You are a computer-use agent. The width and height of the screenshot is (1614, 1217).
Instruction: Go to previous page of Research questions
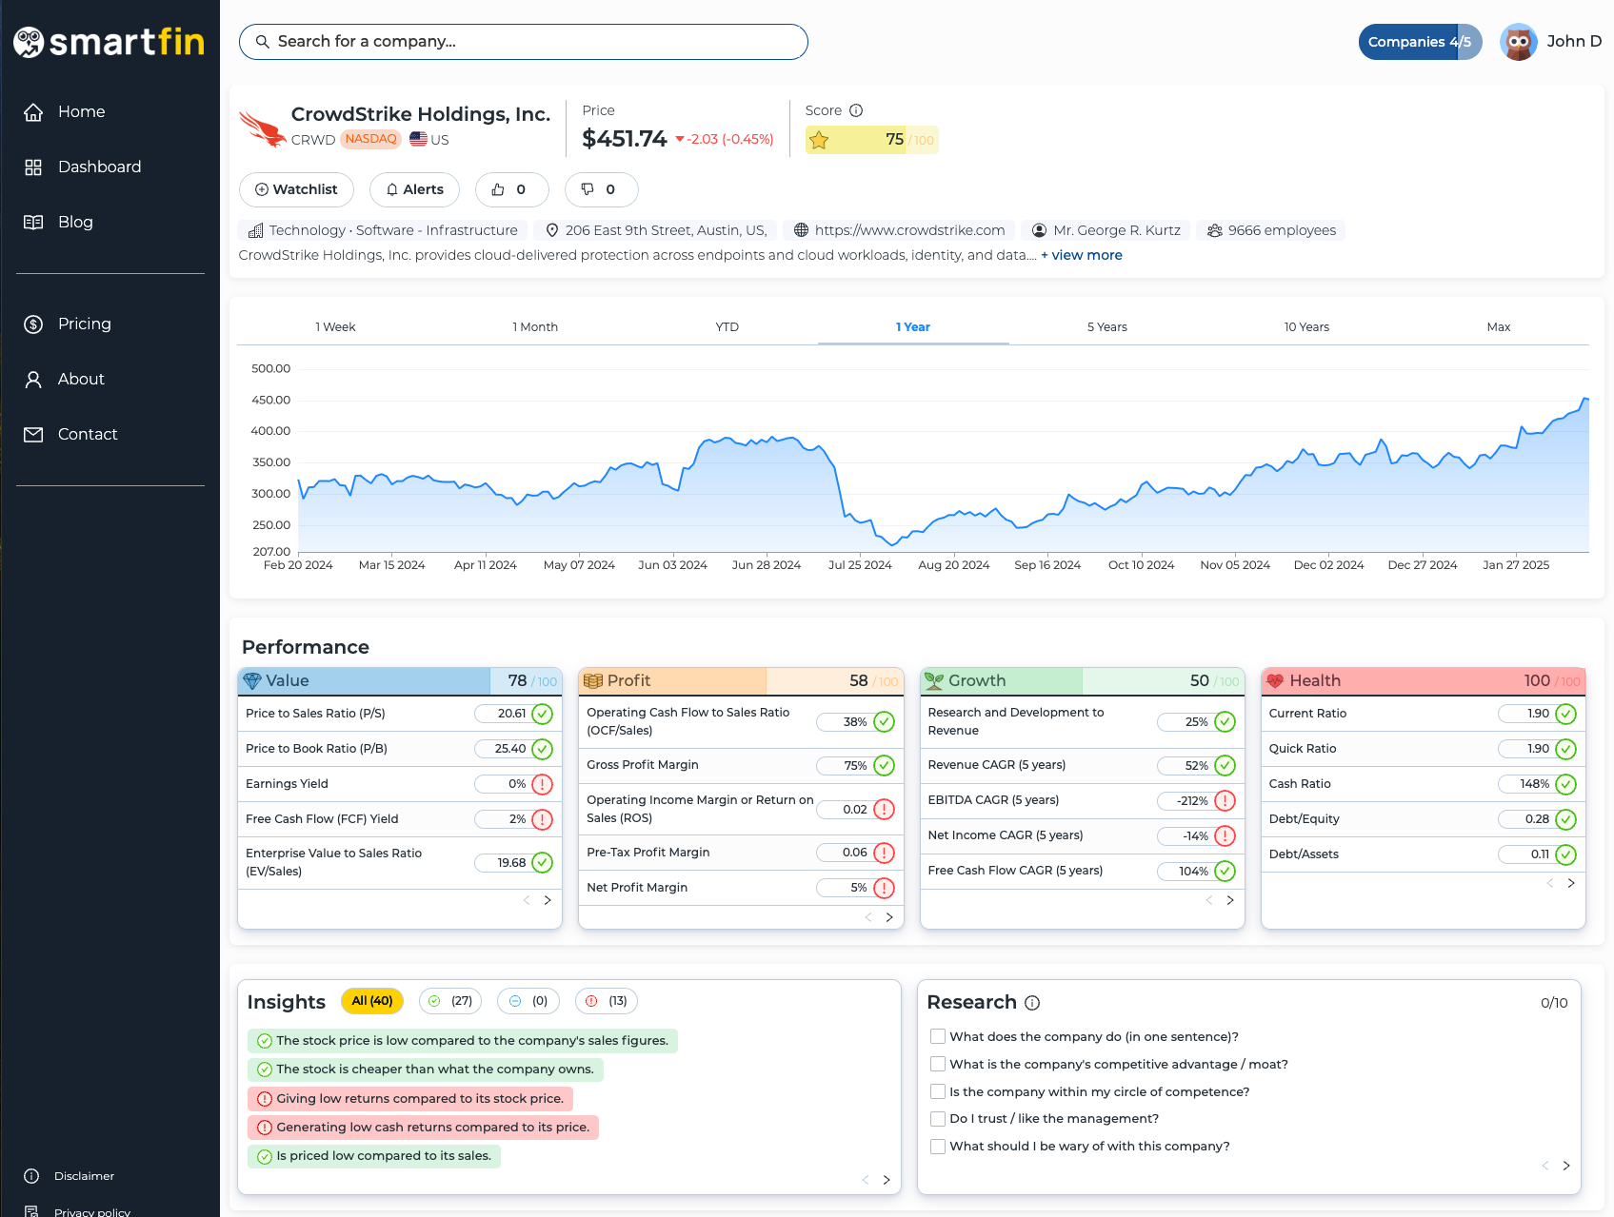pyautogui.click(x=1545, y=1166)
